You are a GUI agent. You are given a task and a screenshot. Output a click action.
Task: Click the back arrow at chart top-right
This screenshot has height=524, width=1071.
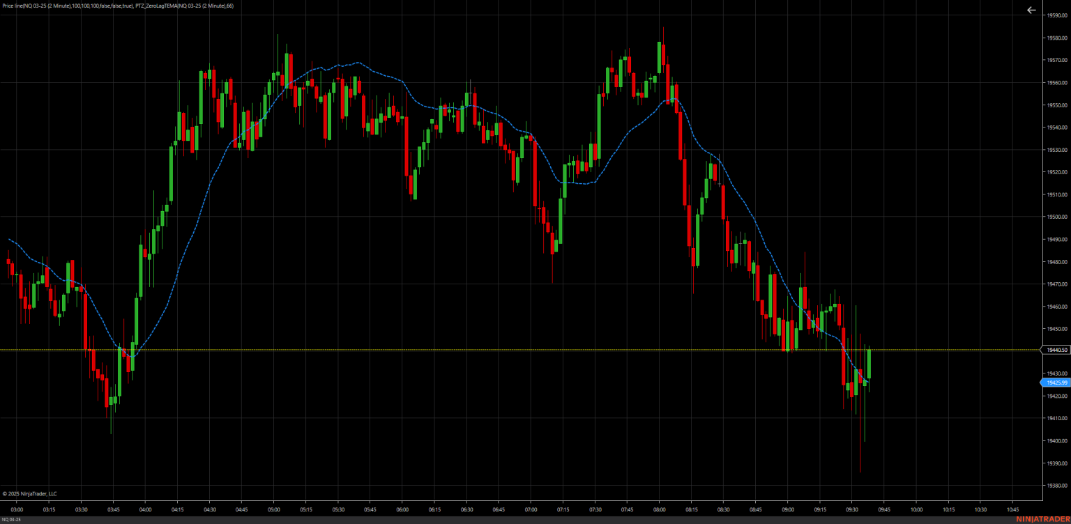(1031, 10)
